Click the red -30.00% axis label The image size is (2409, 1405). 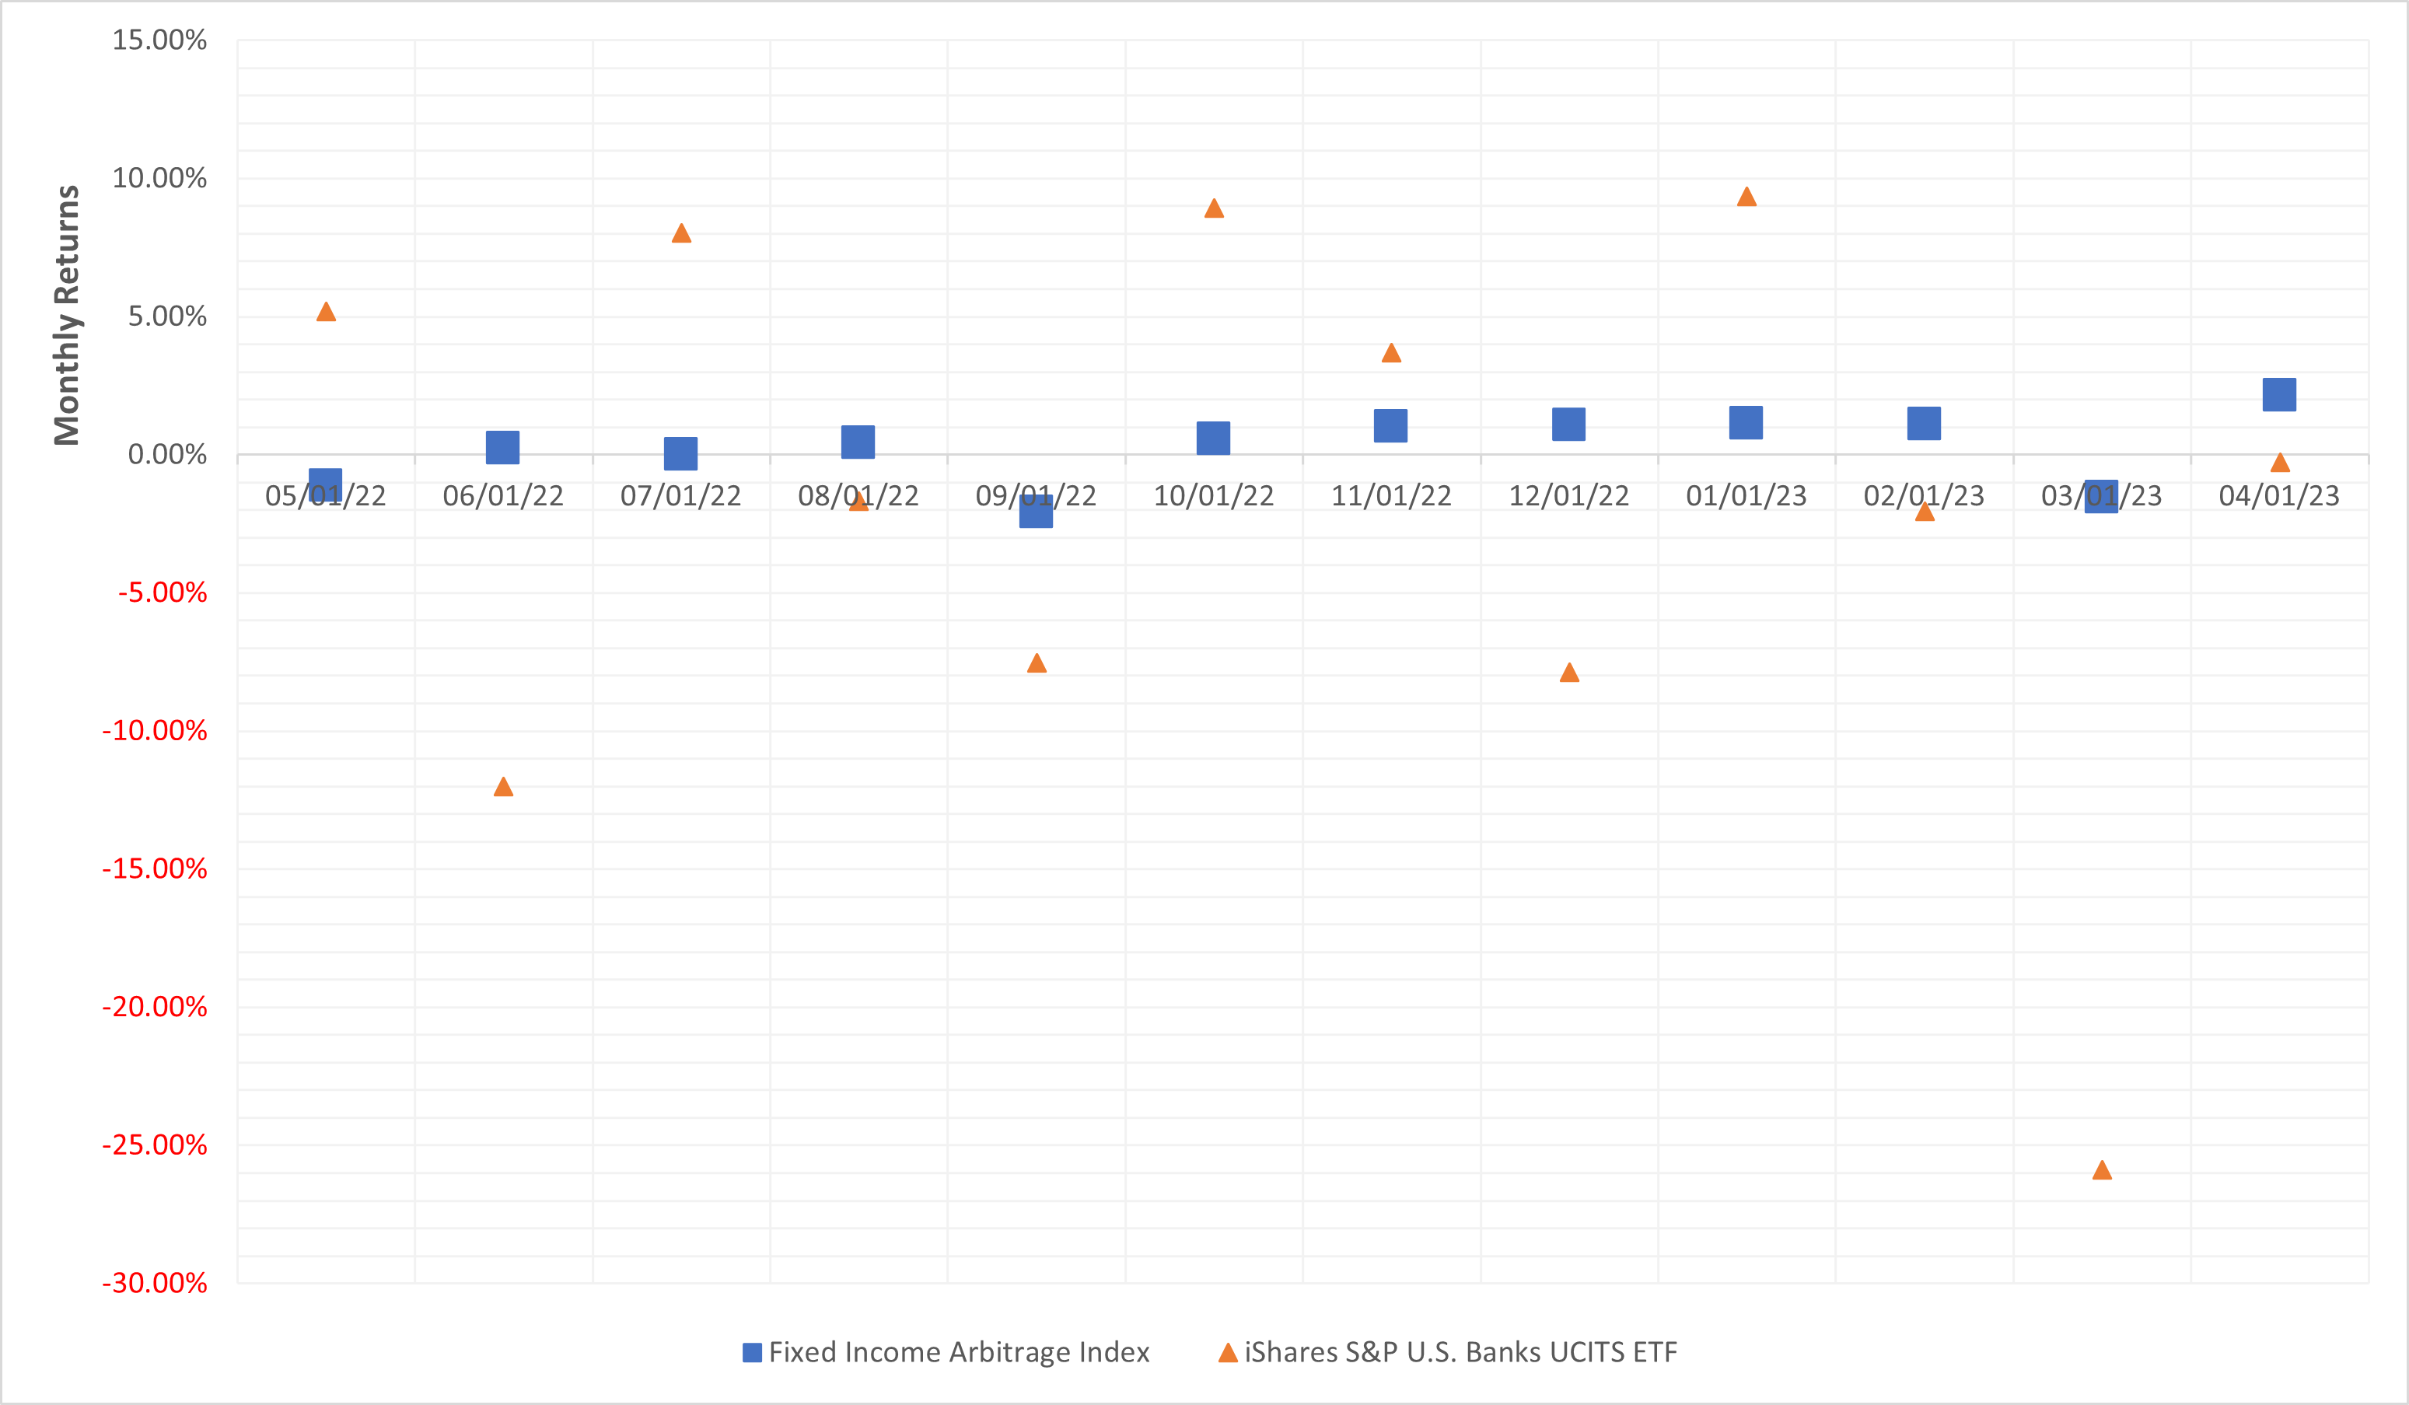[155, 1283]
